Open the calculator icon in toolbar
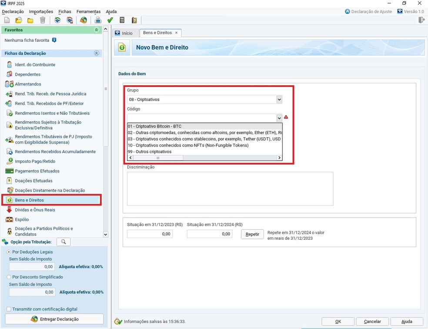 [122, 20]
